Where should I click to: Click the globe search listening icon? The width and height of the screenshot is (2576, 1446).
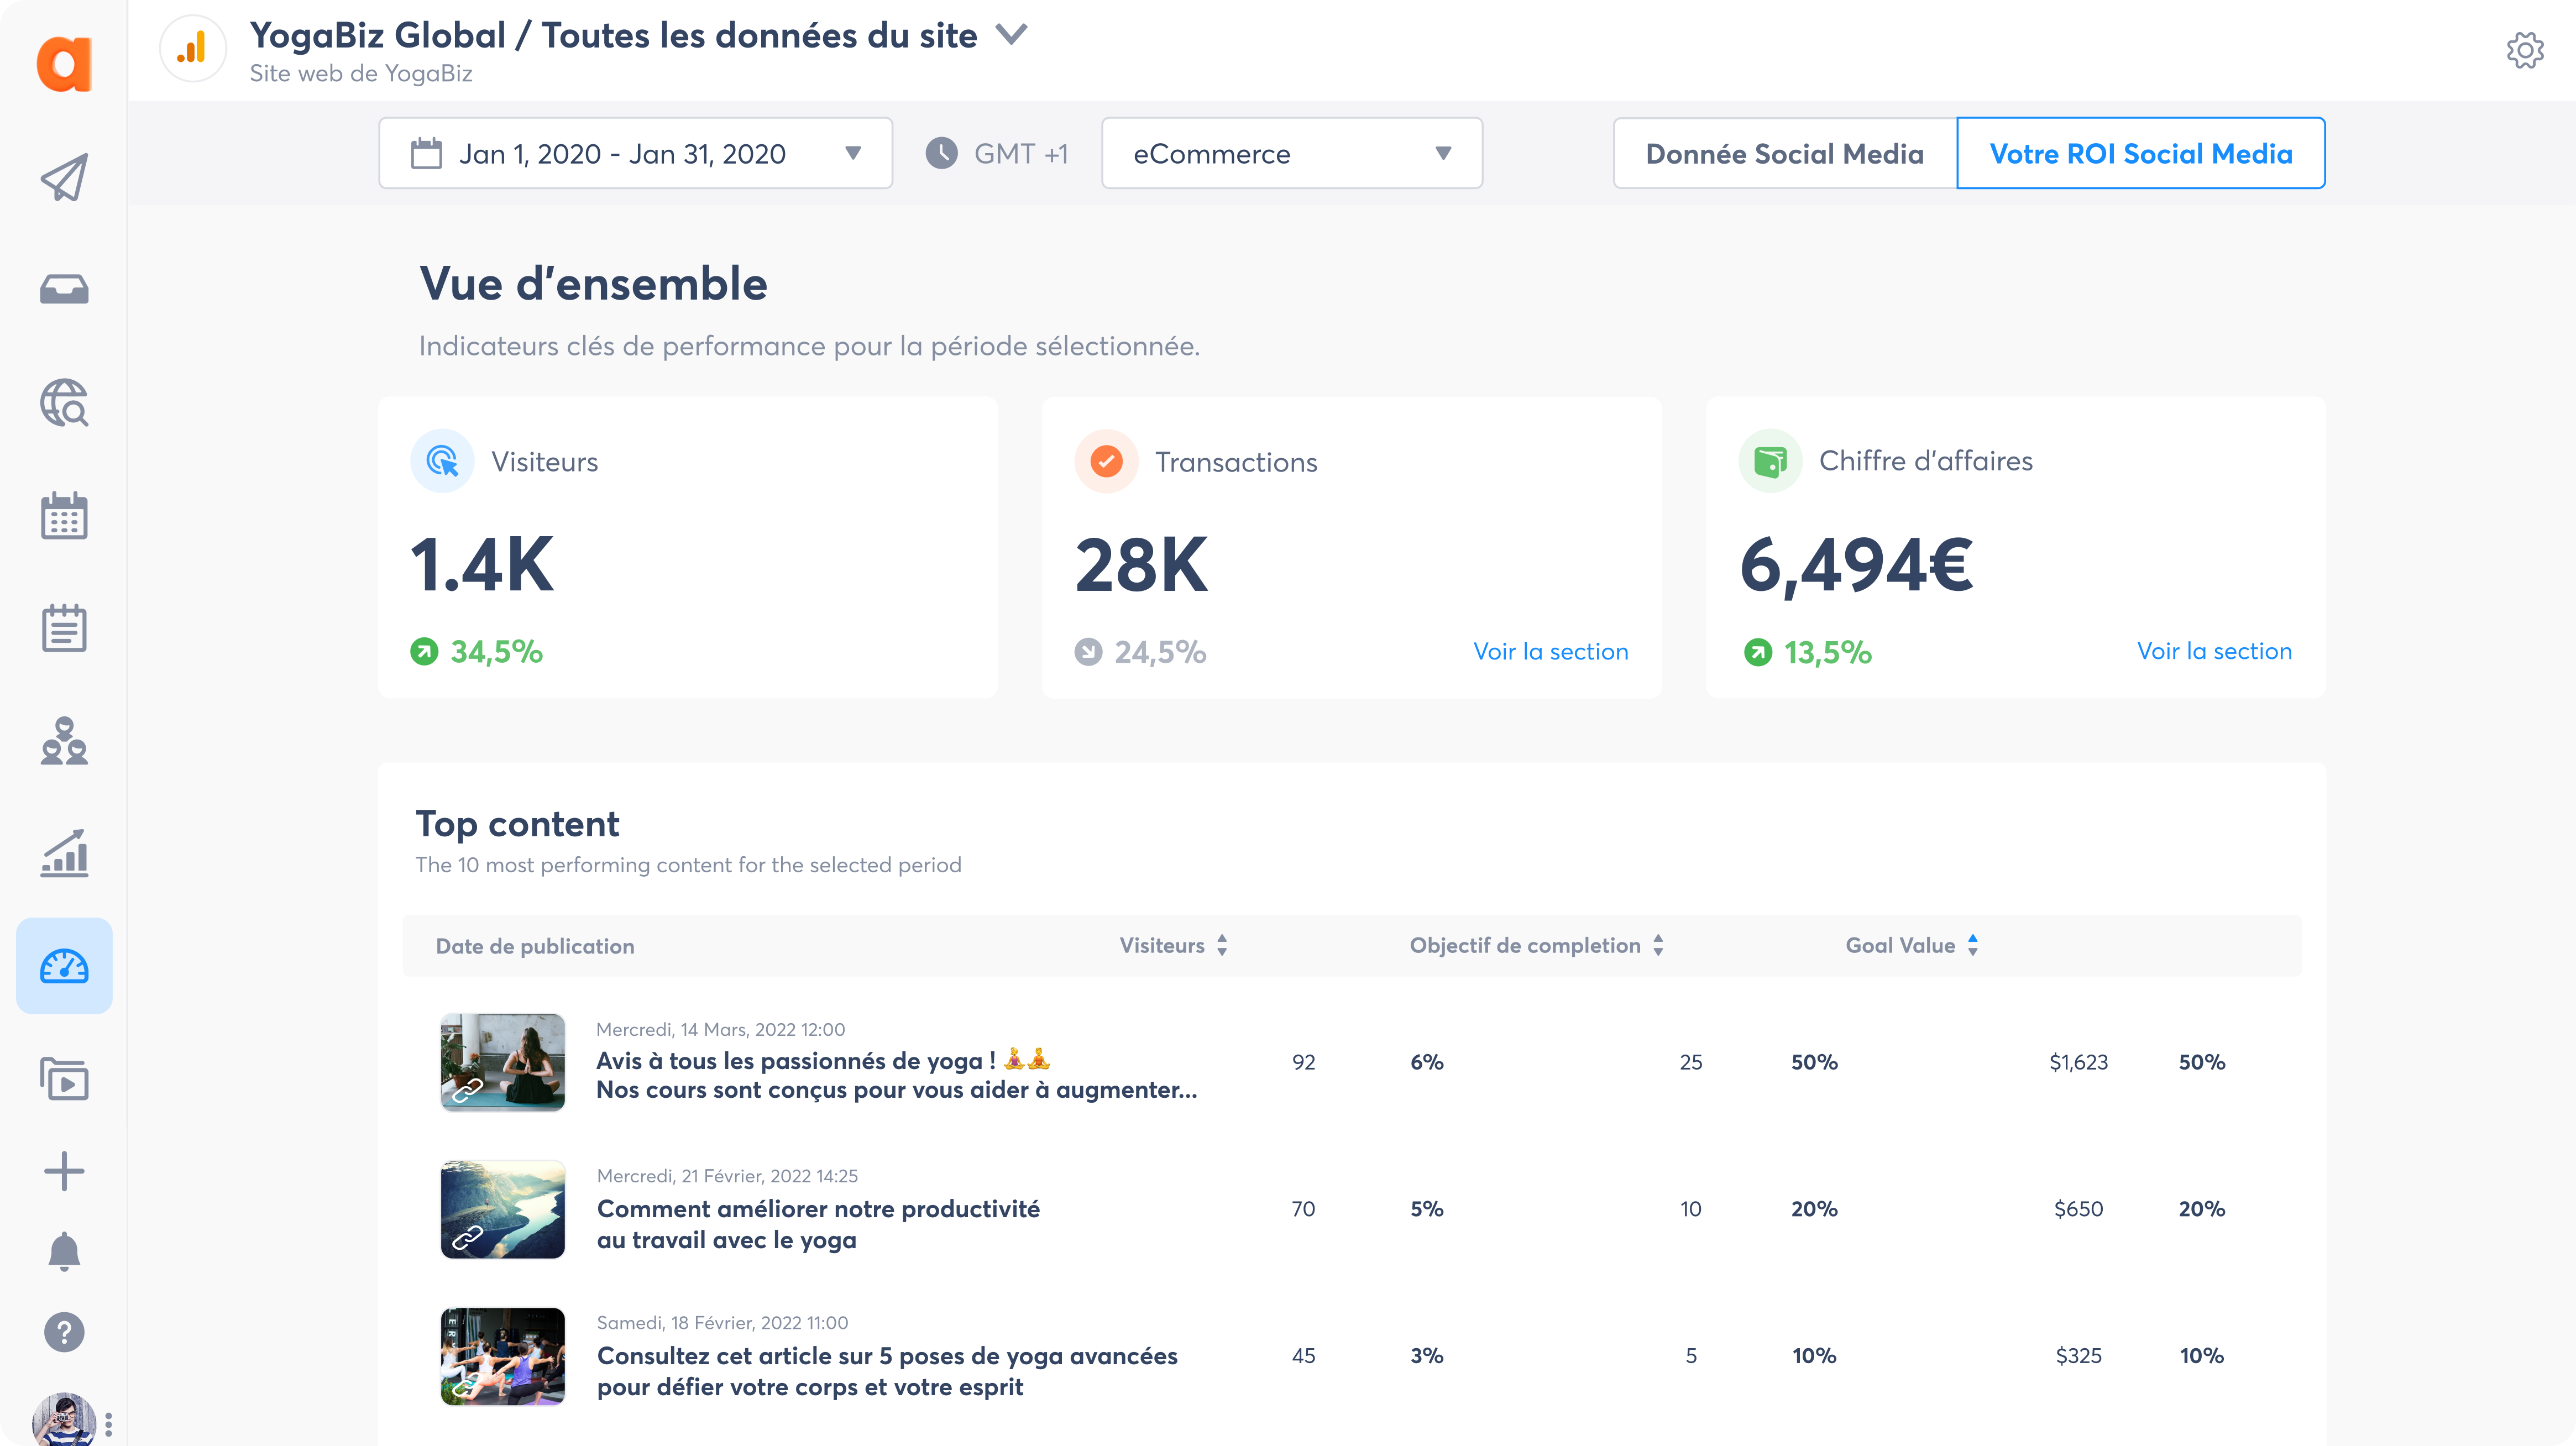[64, 403]
